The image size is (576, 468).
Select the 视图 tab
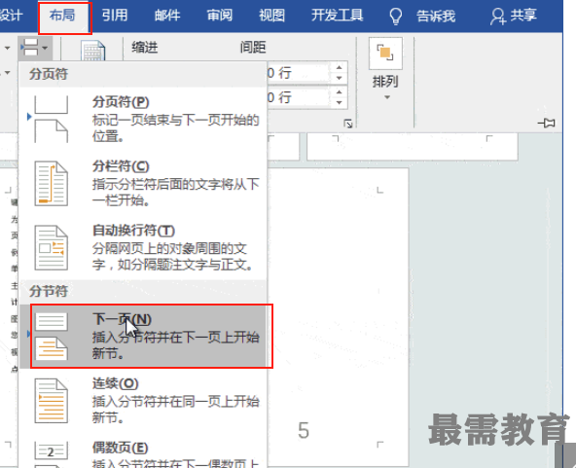coord(271,16)
